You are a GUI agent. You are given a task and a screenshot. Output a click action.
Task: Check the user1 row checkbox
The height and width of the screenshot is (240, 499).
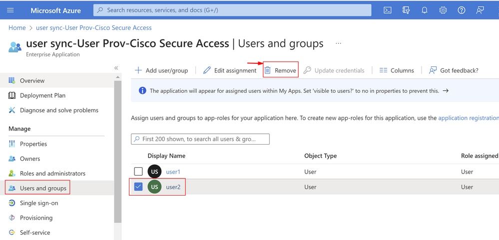pos(138,172)
